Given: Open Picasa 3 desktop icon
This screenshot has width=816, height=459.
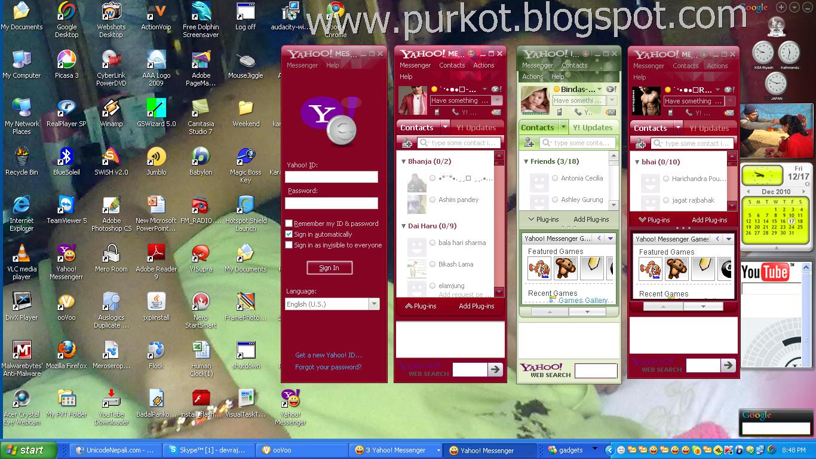Looking at the screenshot, I should [x=67, y=65].
